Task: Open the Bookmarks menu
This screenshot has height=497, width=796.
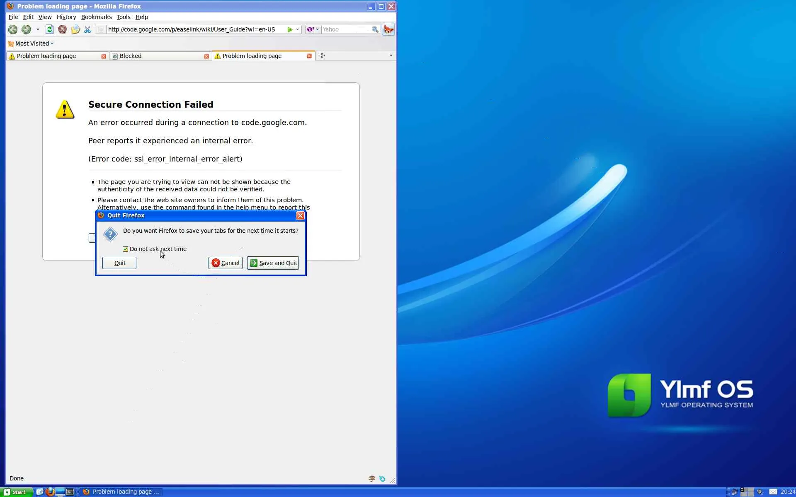Action: tap(96, 17)
